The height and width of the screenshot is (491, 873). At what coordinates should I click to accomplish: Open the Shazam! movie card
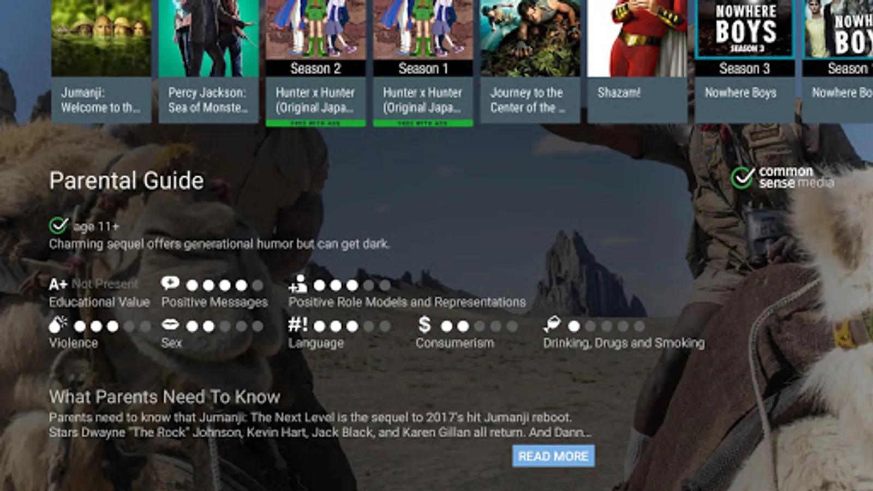click(x=637, y=62)
